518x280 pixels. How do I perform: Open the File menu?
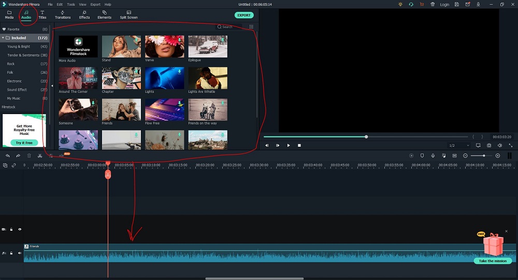50,5
